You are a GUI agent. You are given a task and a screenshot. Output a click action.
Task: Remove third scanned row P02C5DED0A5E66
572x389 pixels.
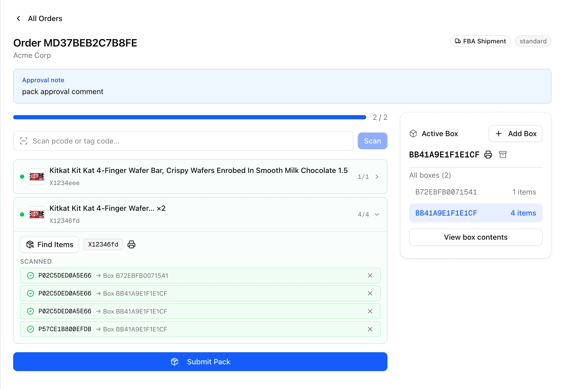(x=370, y=311)
